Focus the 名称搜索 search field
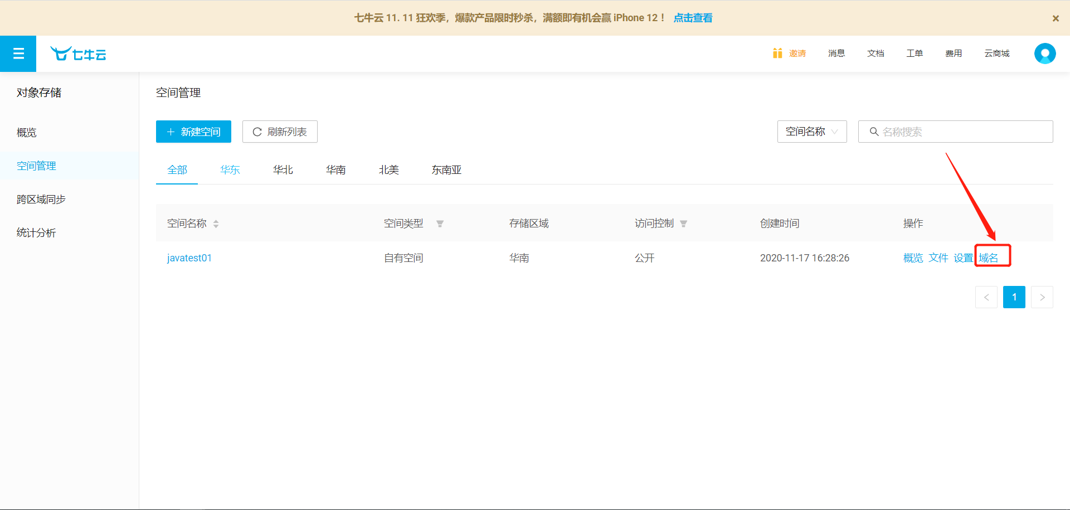This screenshot has height=510, width=1070. click(956, 132)
